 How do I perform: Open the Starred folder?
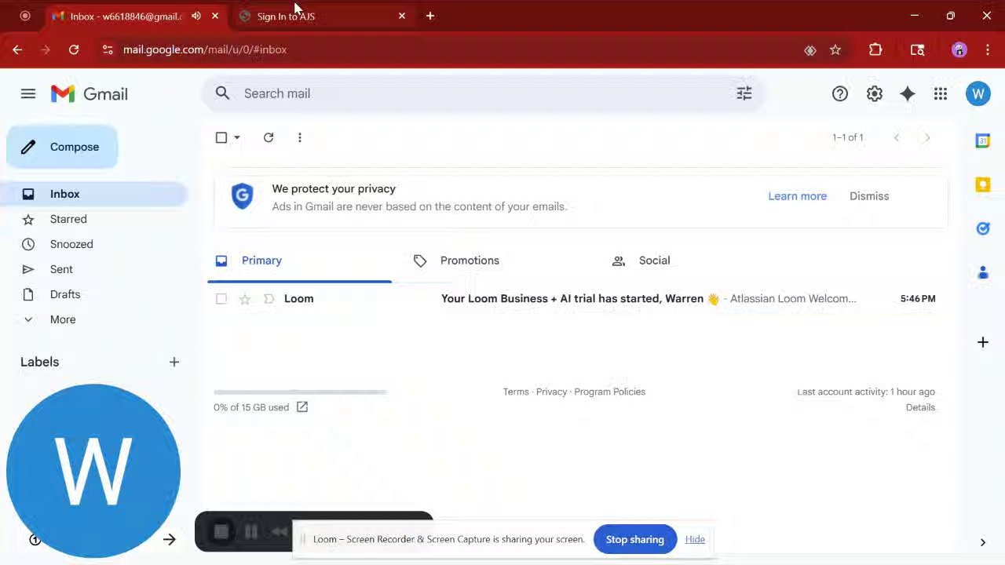(x=93, y=219)
